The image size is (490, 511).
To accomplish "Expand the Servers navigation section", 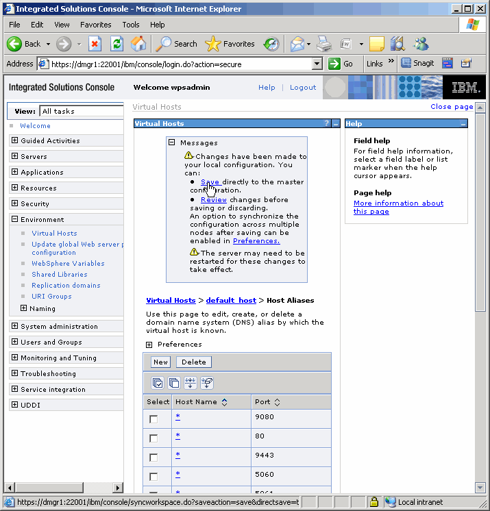I will (14, 157).
